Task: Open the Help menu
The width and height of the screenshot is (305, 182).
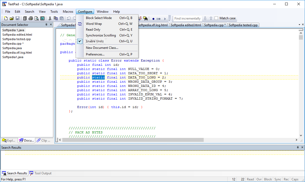Action: pos(116,12)
